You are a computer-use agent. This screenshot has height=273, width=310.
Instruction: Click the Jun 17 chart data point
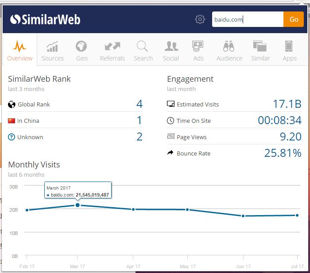(x=243, y=216)
